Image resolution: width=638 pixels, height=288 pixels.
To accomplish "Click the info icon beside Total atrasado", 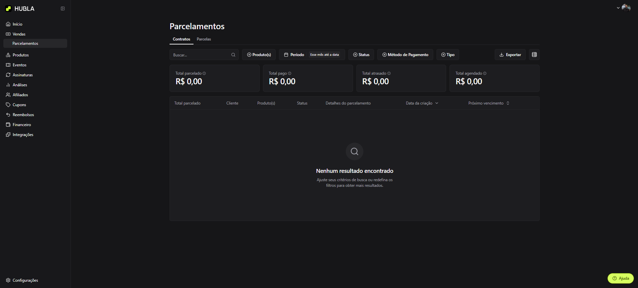I will [x=389, y=73].
